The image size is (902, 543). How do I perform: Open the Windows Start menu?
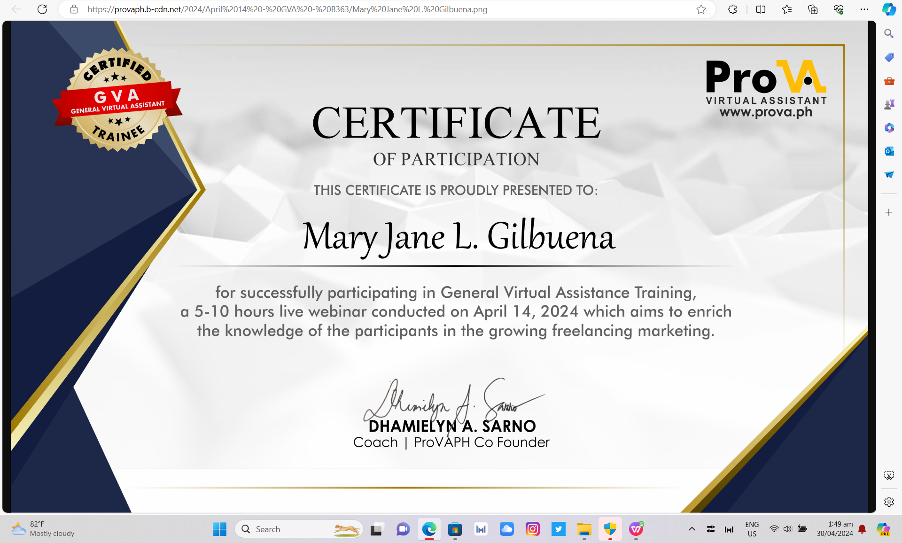pos(219,529)
